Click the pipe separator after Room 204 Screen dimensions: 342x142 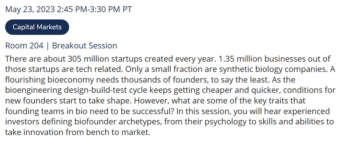click(48, 46)
